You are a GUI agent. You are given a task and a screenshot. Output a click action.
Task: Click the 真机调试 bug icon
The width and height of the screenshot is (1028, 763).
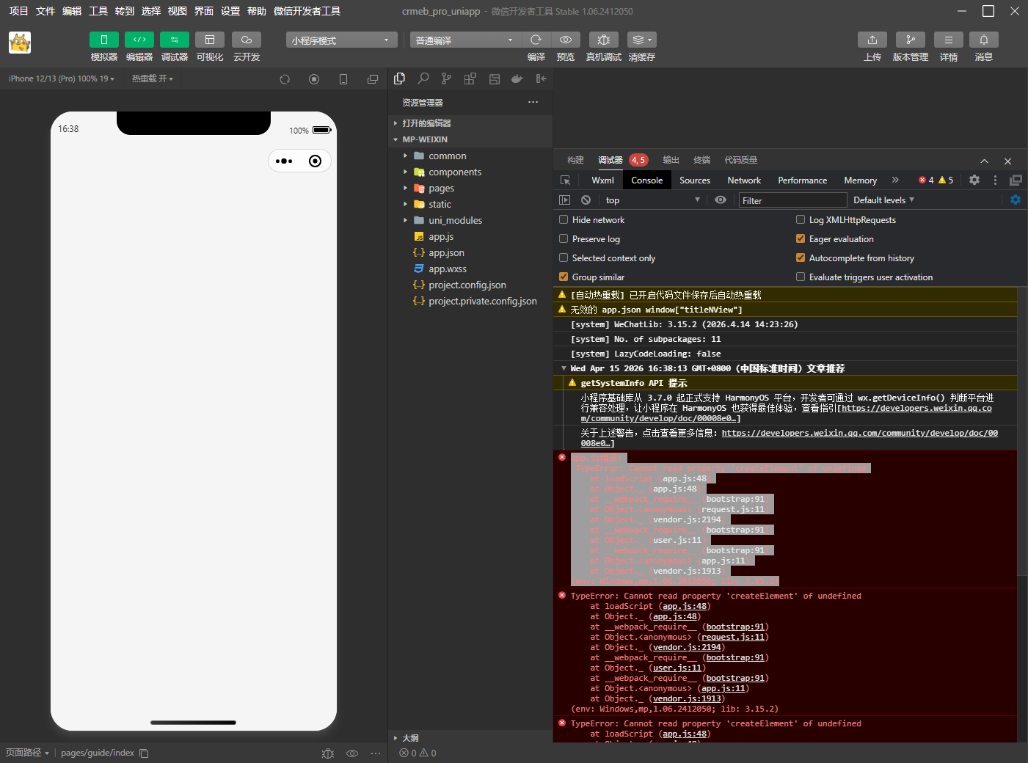[603, 40]
